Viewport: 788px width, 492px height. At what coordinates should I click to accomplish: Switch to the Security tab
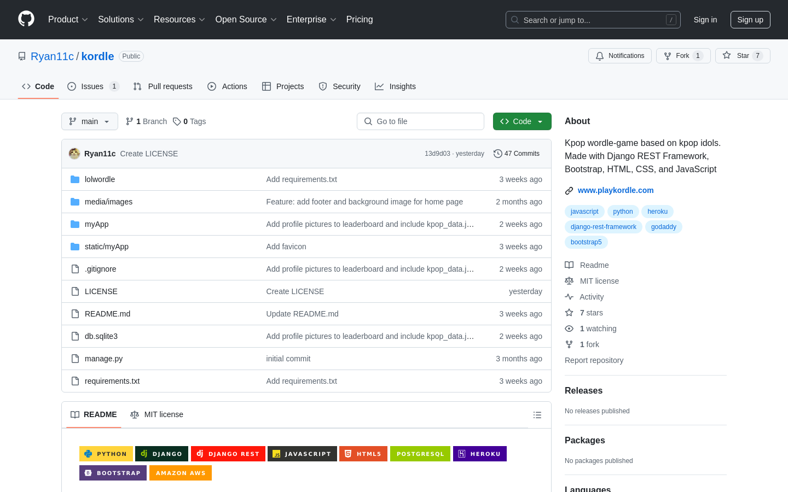point(340,86)
